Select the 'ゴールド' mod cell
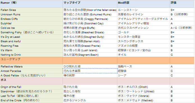 [x=143, y=32]
